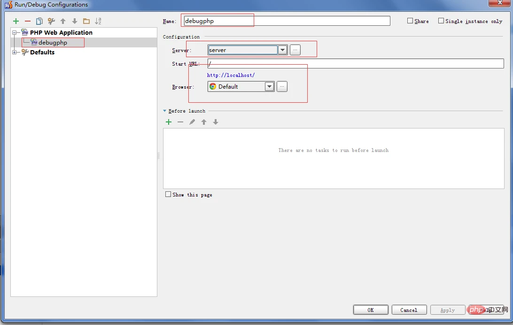513x325 pixels.
Task: Move the configuration down the list
Action: pos(74,21)
